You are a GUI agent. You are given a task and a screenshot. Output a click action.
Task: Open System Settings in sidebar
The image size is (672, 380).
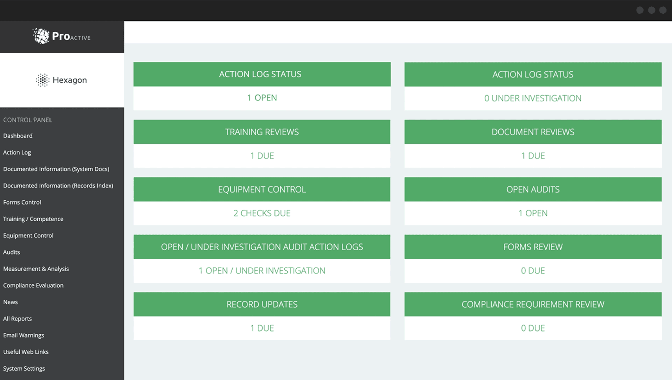coord(24,369)
